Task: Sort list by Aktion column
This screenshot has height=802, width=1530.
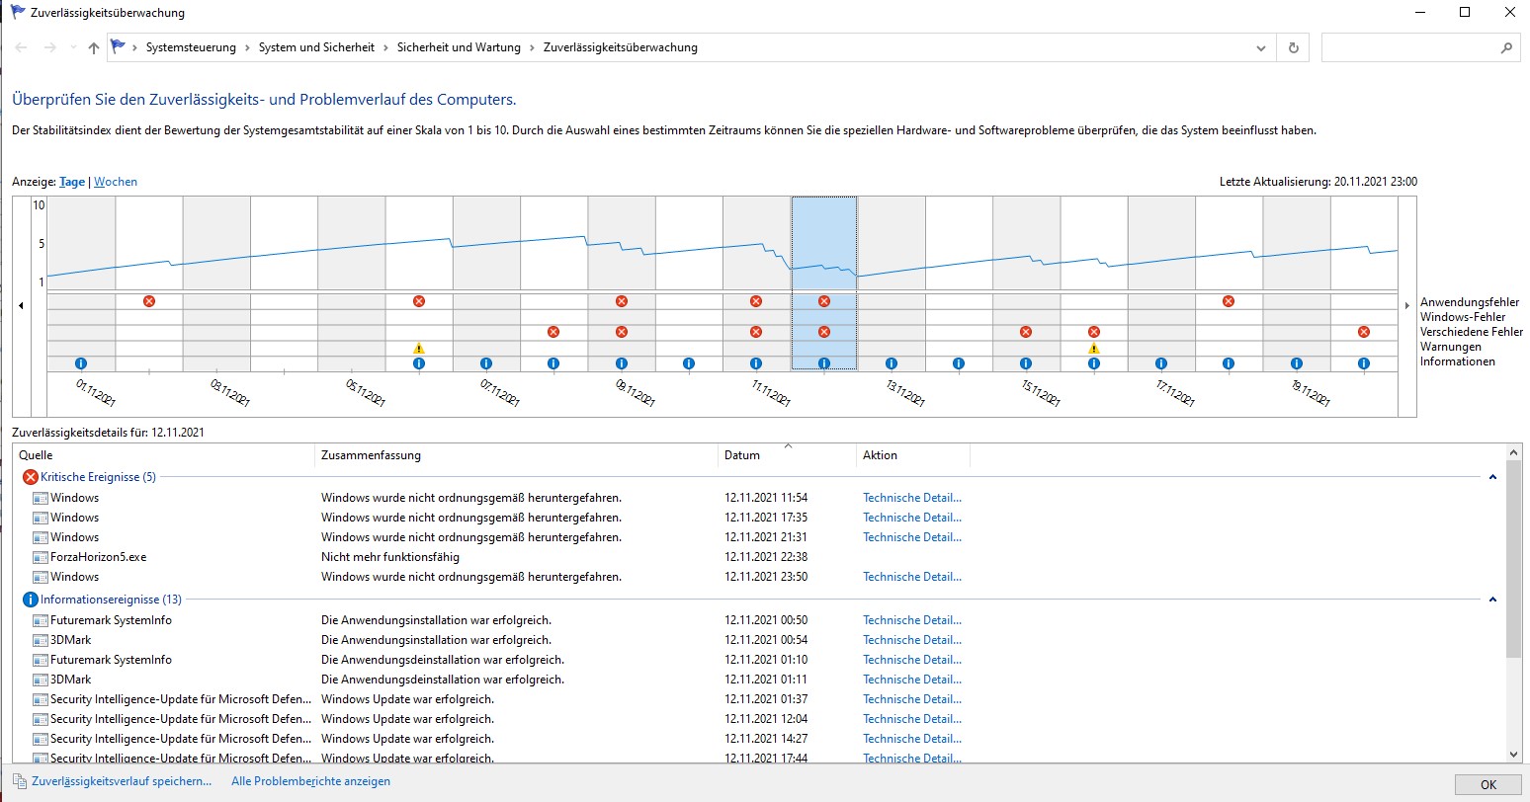Action: (913, 455)
